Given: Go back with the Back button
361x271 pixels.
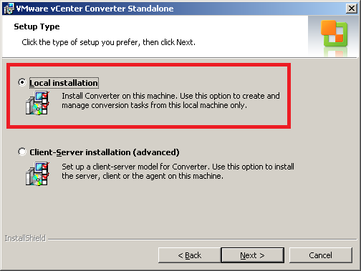Looking at the screenshot, I should click(x=190, y=255).
